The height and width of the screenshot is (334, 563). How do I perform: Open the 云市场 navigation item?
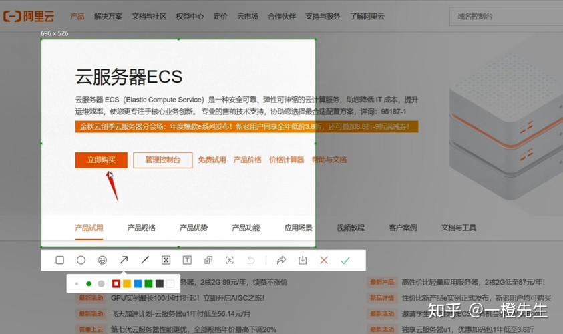248,16
